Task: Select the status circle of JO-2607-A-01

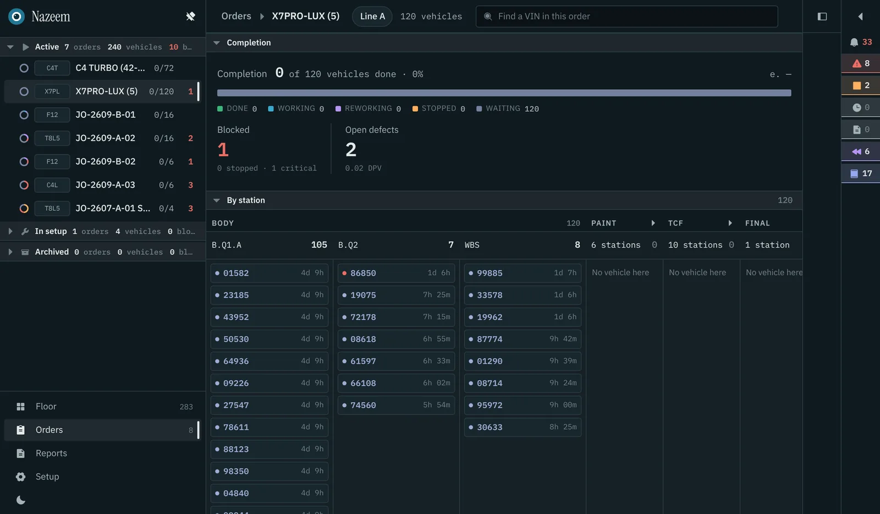Action: point(24,209)
